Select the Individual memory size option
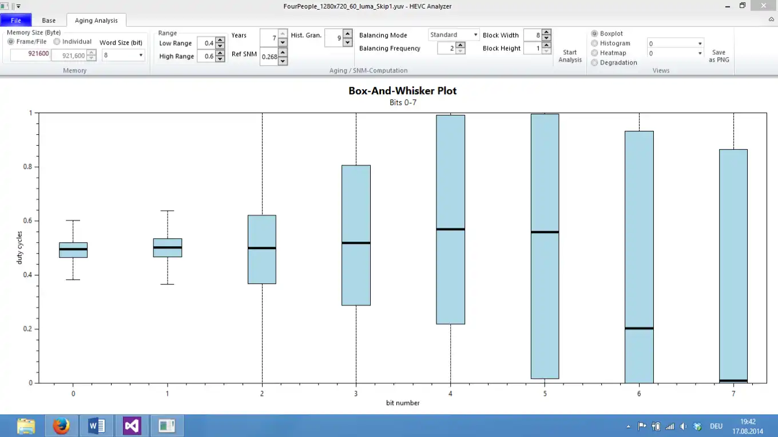This screenshot has height=437, width=778. pyautogui.click(x=57, y=42)
